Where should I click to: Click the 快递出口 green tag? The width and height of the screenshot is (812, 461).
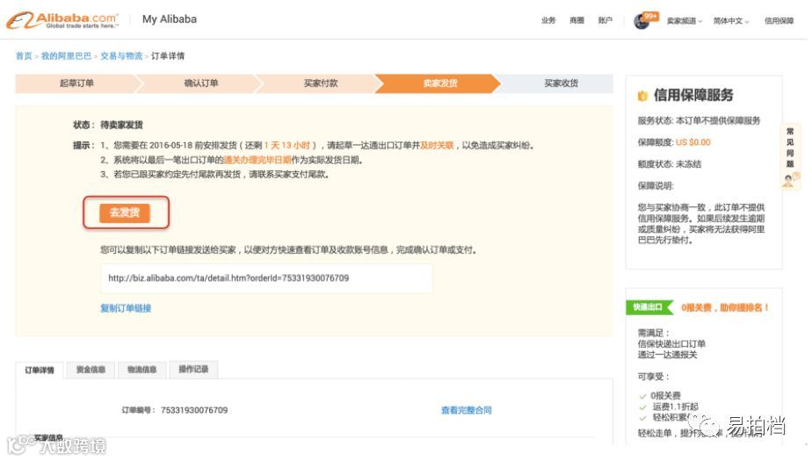pyautogui.click(x=649, y=307)
